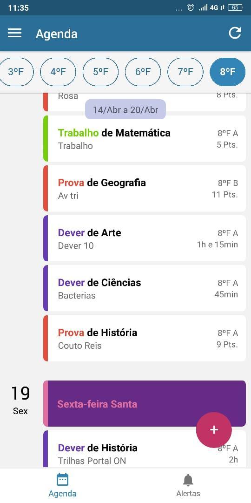This screenshot has width=251, height=503.
Task: Select the 4ºF grade filter chip
Action: coord(58,72)
